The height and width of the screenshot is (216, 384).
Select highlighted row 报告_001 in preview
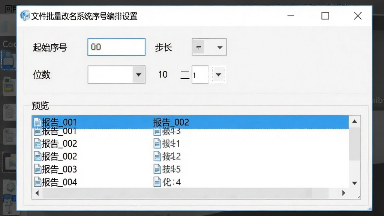(190, 122)
